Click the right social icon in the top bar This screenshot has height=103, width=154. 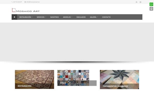pyautogui.click(x=140, y=2)
